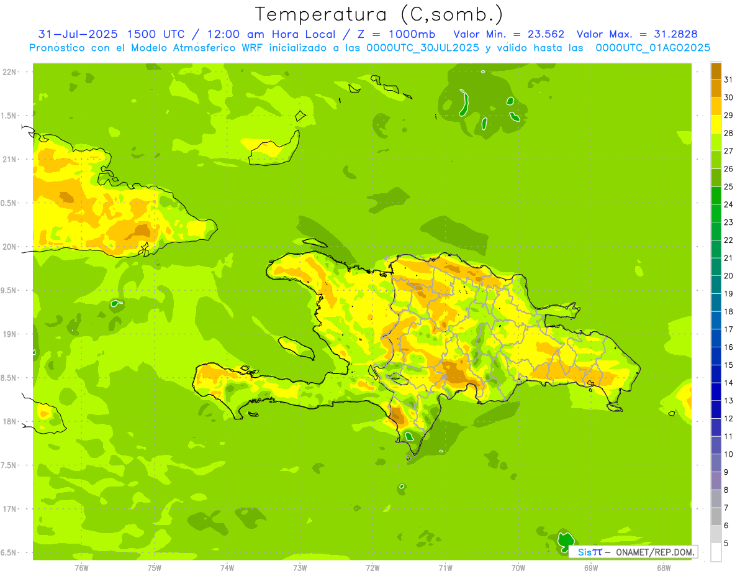Screen dimensions: 745x576
Task: Click the '18' legend value
Action: click(729, 312)
